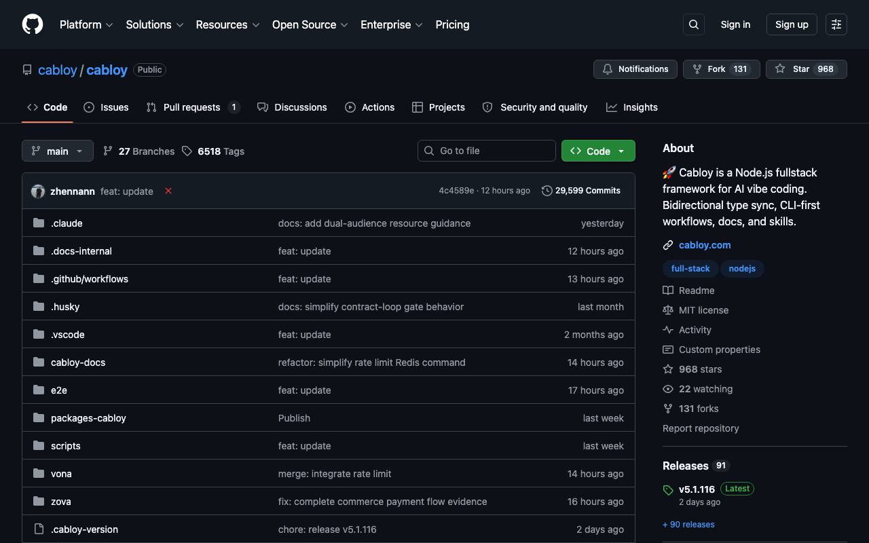869x543 pixels.
Task: Click the scales icon beside MIT license
Action: click(668, 310)
